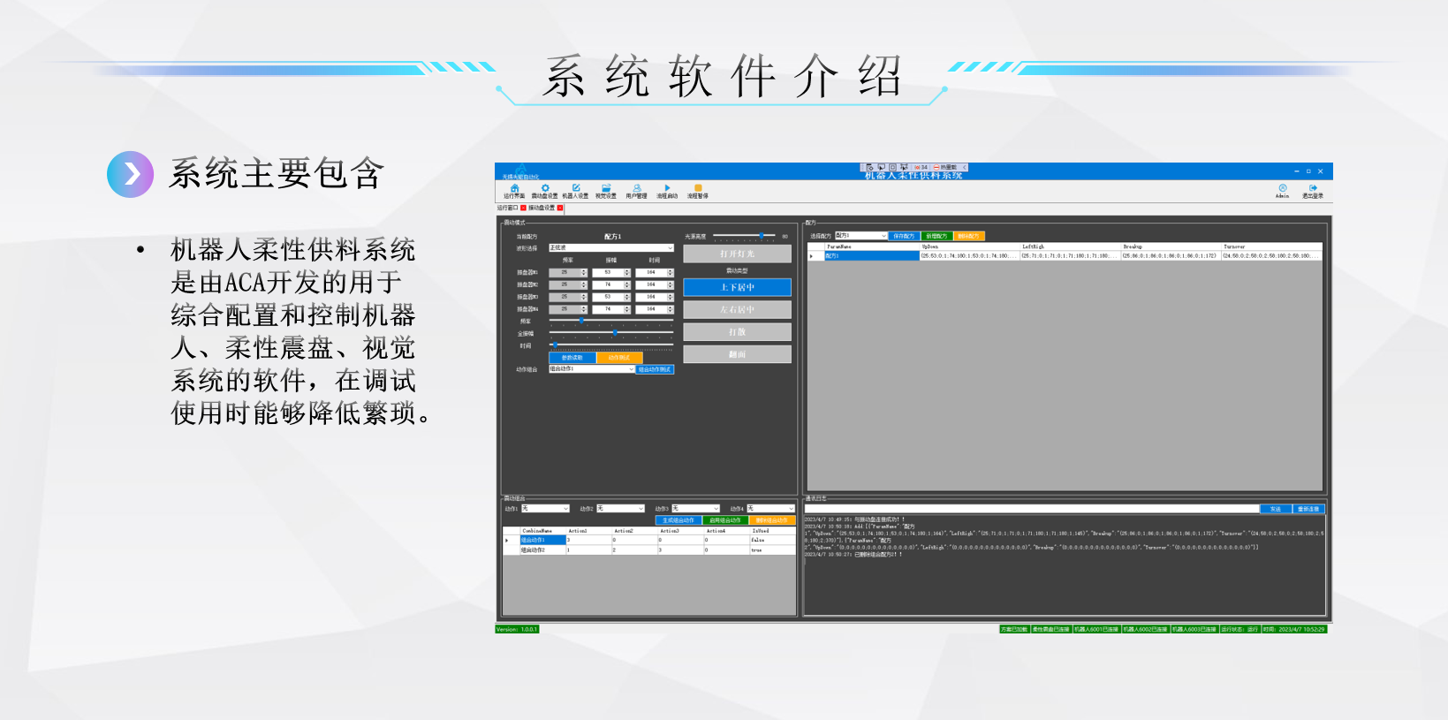Image resolution: width=1448 pixels, height=720 pixels.
Task: Open the 动作1 dropdown
Action: pos(545,509)
